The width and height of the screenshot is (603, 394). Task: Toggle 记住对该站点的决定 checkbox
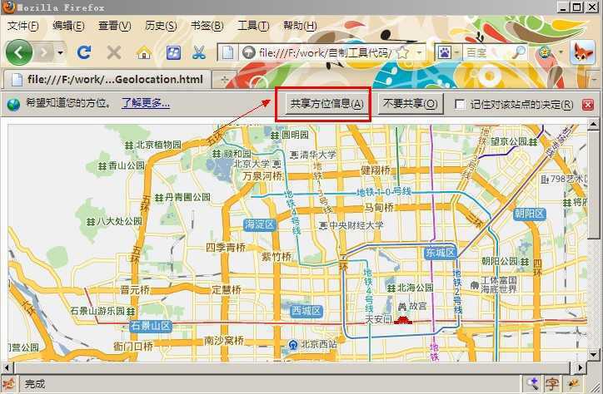pyautogui.click(x=460, y=105)
